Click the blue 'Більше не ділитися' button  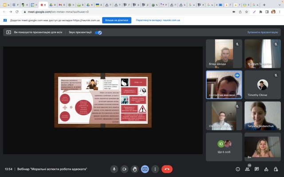[x=116, y=20]
